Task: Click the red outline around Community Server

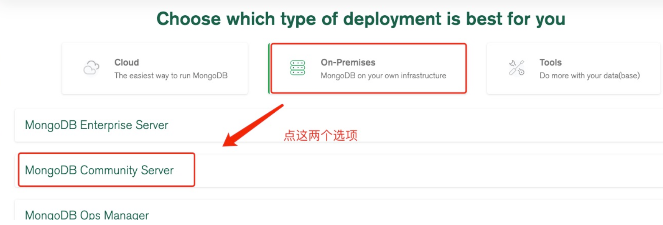Action: 107,169
